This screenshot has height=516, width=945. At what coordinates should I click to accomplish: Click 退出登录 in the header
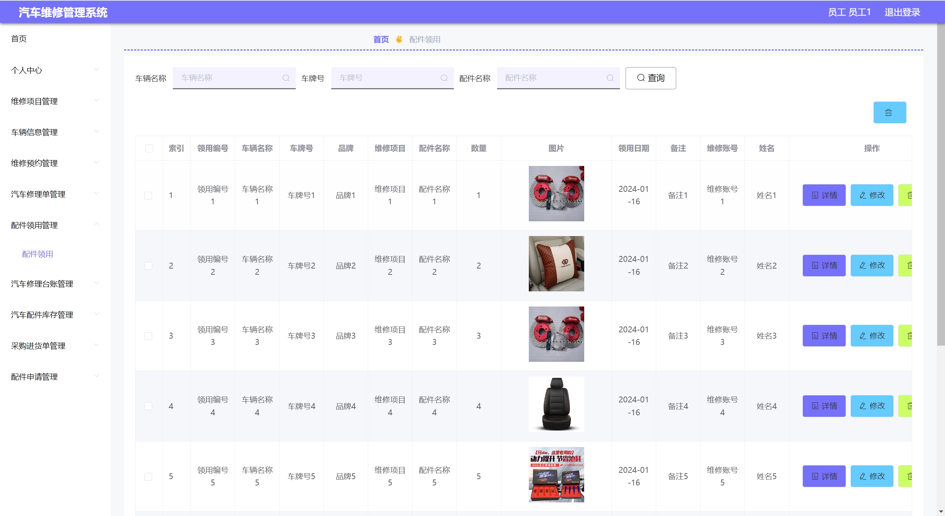(x=902, y=12)
